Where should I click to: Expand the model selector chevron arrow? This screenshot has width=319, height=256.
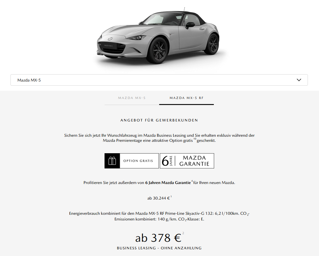coord(299,80)
